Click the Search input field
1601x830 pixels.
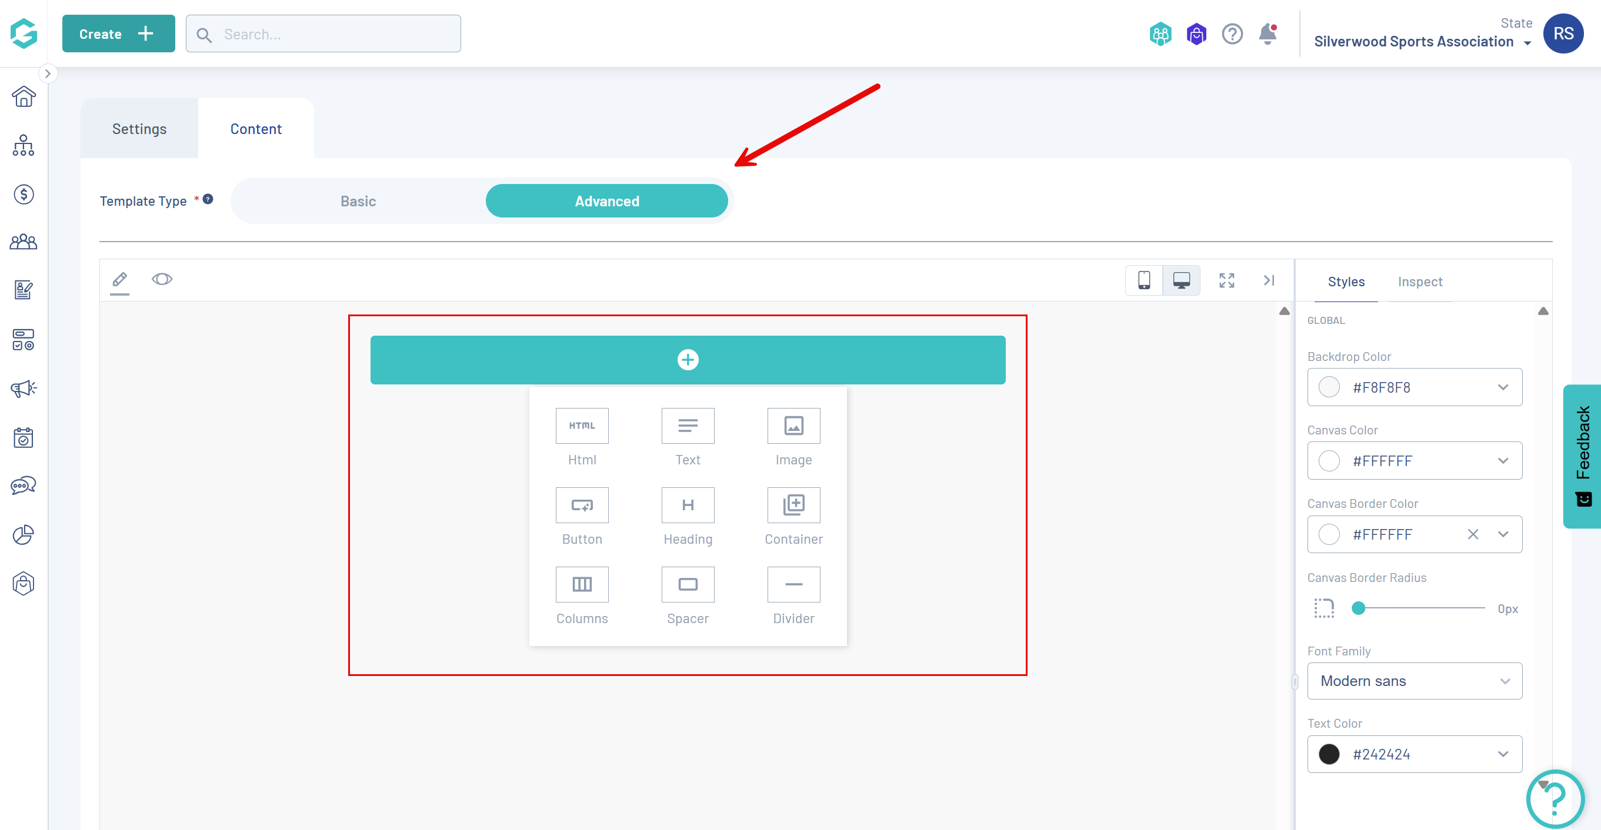point(336,34)
